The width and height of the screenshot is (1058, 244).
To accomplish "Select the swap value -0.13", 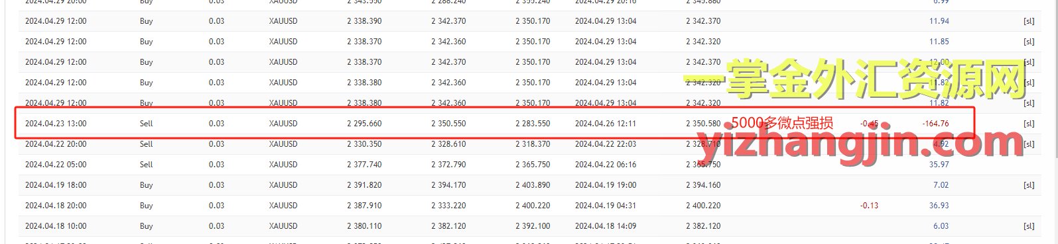I will point(869,206).
